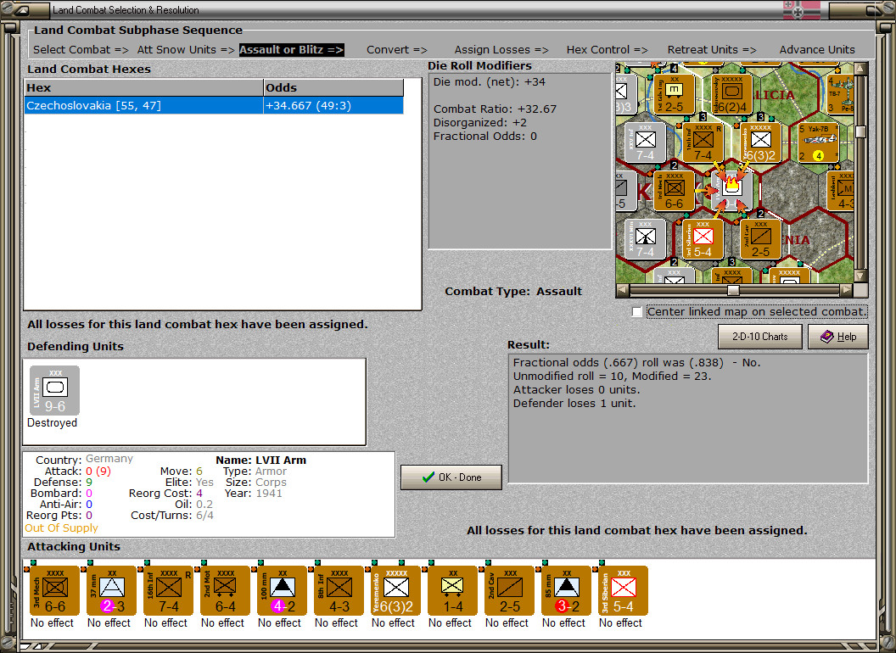The height and width of the screenshot is (653, 896).
Task: Click the 6(3)2 HQ counter on the map
Action: point(760,142)
